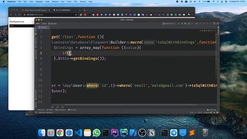The width and height of the screenshot is (247, 139).
Task: Click line number 11 in the gutter
Action: (x=40, y=86)
